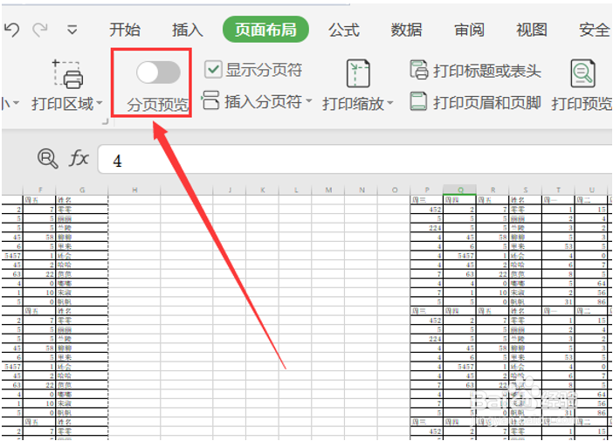Click the 打印标题或表头 icon
Image resolution: width=613 pixels, height=441 pixels.
pos(418,70)
